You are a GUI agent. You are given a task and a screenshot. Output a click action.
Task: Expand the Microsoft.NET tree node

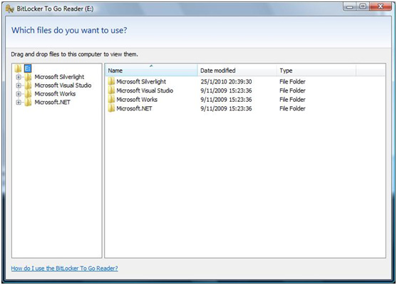click(x=19, y=103)
